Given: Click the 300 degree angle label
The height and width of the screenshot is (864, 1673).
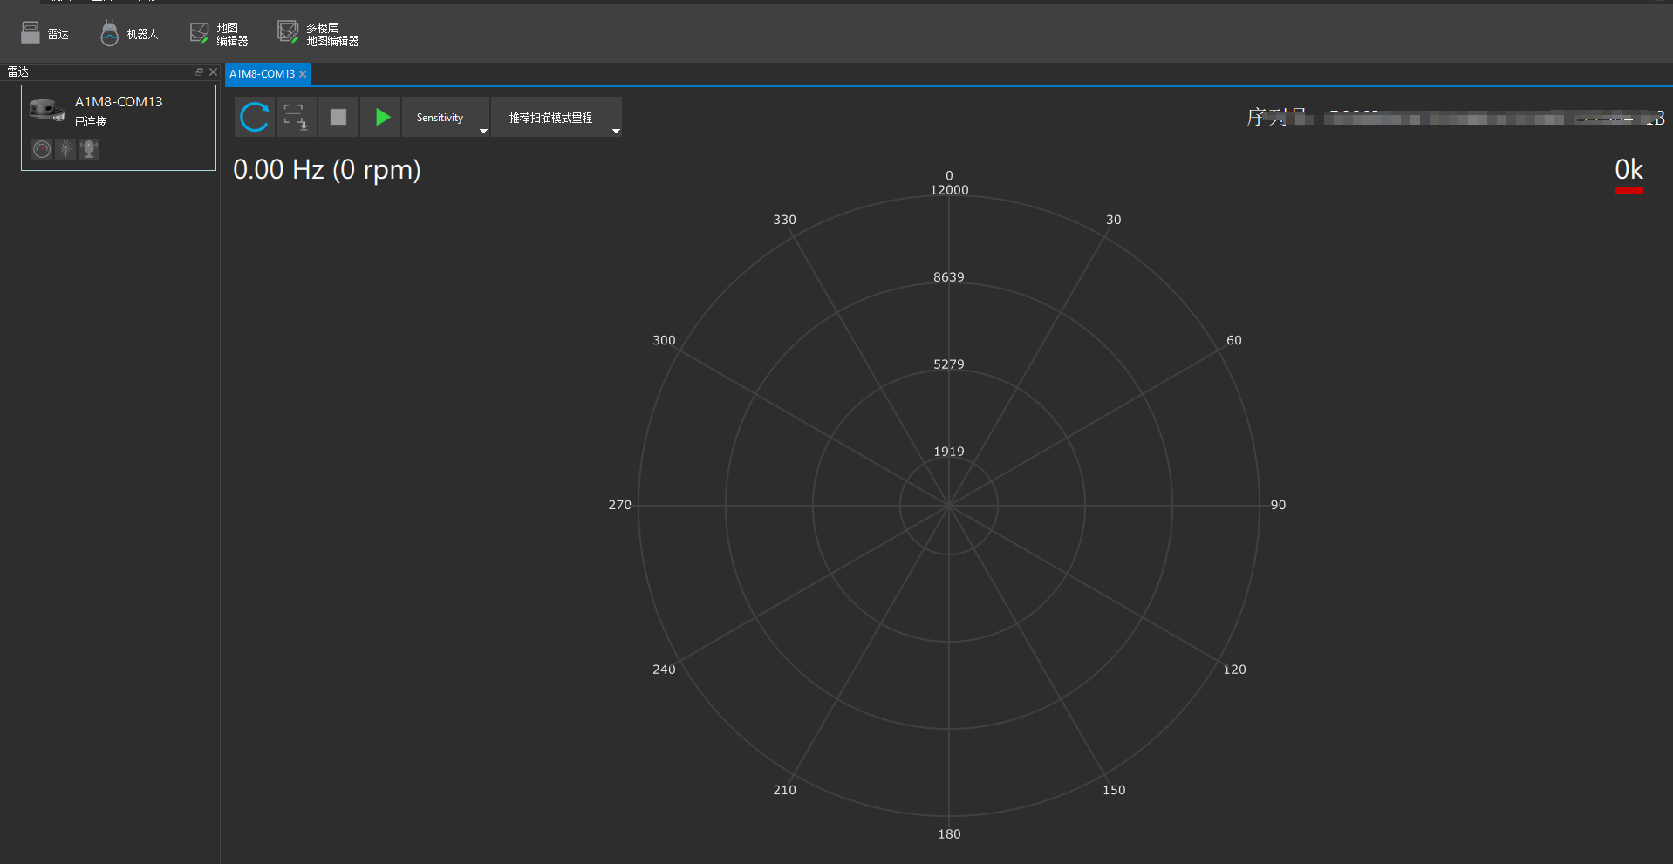Looking at the screenshot, I should [664, 340].
